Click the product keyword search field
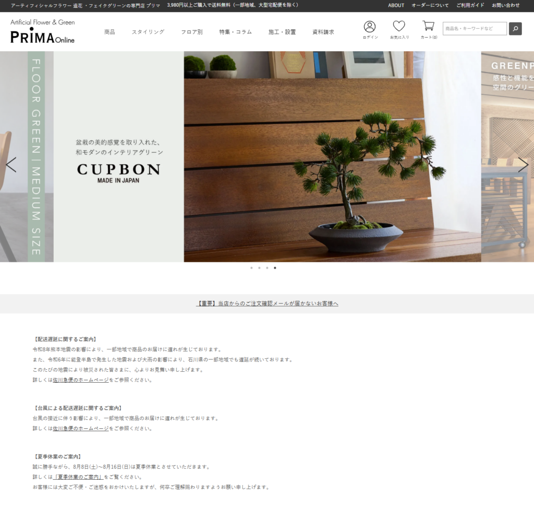Viewport: 534px width, 509px height. (x=475, y=29)
